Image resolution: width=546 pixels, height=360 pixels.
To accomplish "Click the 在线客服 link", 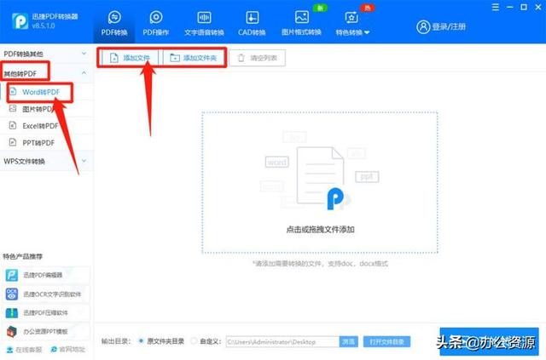I will (24, 350).
